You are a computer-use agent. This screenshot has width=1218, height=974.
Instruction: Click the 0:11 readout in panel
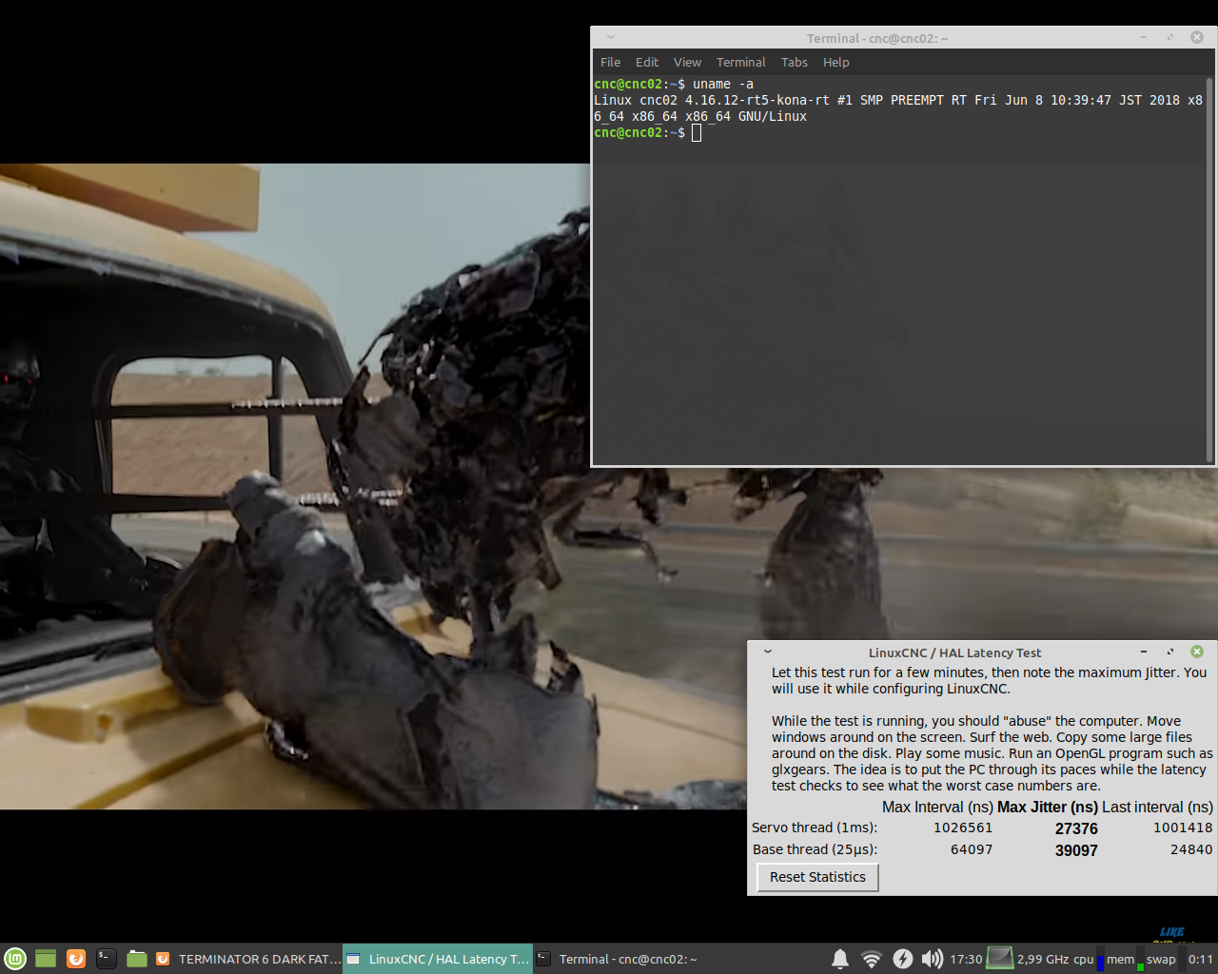(x=1201, y=959)
